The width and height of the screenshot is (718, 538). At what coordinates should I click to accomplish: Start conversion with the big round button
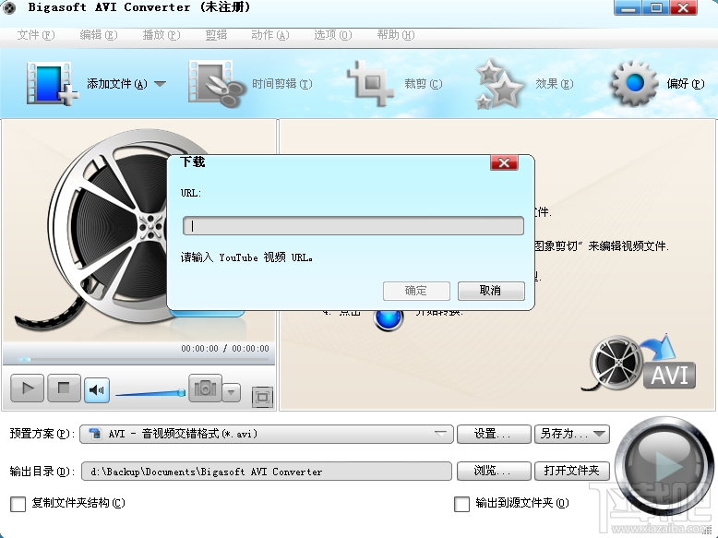pyautogui.click(x=664, y=466)
